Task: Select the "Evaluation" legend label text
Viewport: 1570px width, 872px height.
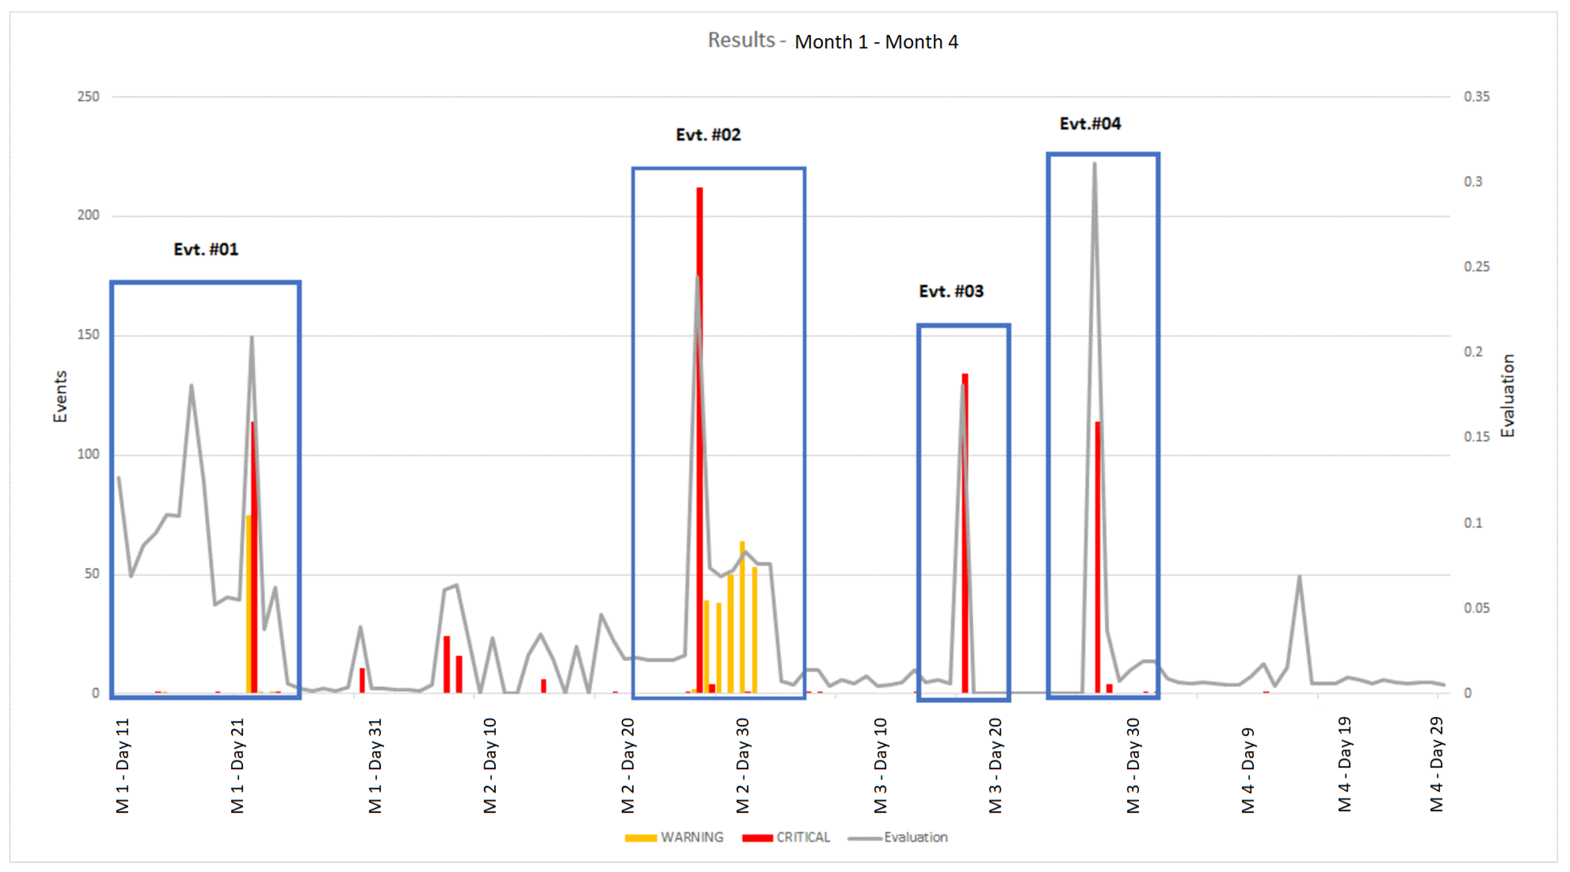Action: click(916, 837)
